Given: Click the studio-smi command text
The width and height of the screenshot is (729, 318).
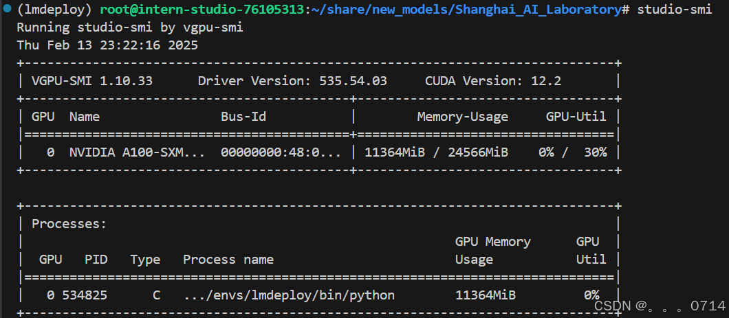Looking at the screenshot, I should click(x=674, y=10).
